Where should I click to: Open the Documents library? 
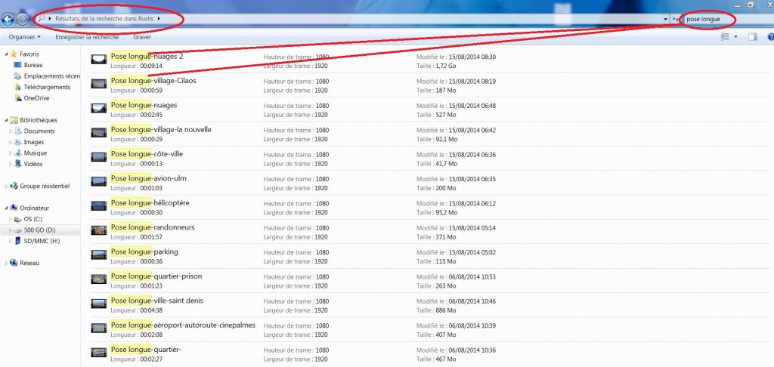pyautogui.click(x=39, y=131)
